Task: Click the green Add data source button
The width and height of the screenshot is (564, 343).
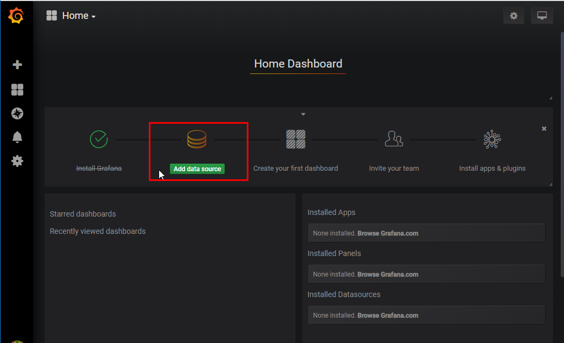Action: pos(197,169)
